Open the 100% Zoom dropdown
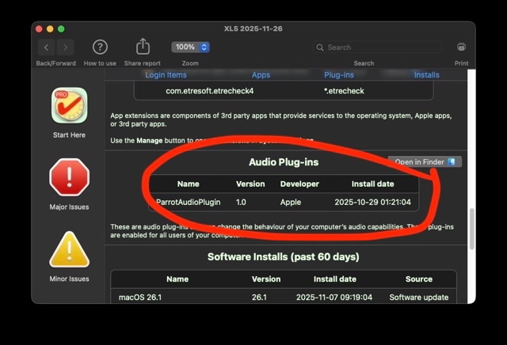507x345 pixels. pos(190,47)
